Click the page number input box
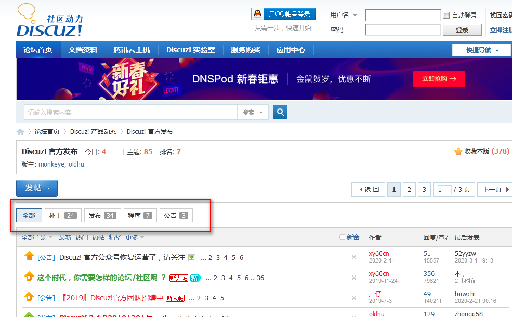Viewport: 512px width, 317px height. click(444, 189)
